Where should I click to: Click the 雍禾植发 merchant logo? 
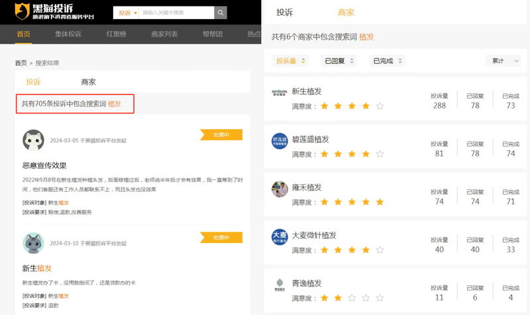(280, 189)
